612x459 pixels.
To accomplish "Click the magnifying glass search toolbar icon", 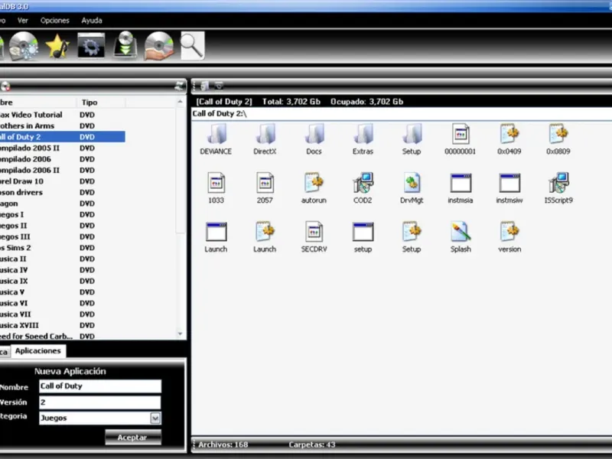I will pos(192,46).
